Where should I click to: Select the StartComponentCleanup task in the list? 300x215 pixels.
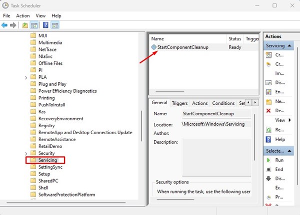click(183, 47)
